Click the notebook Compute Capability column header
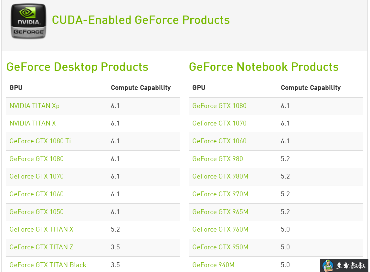The image size is (370, 272). coord(311,88)
